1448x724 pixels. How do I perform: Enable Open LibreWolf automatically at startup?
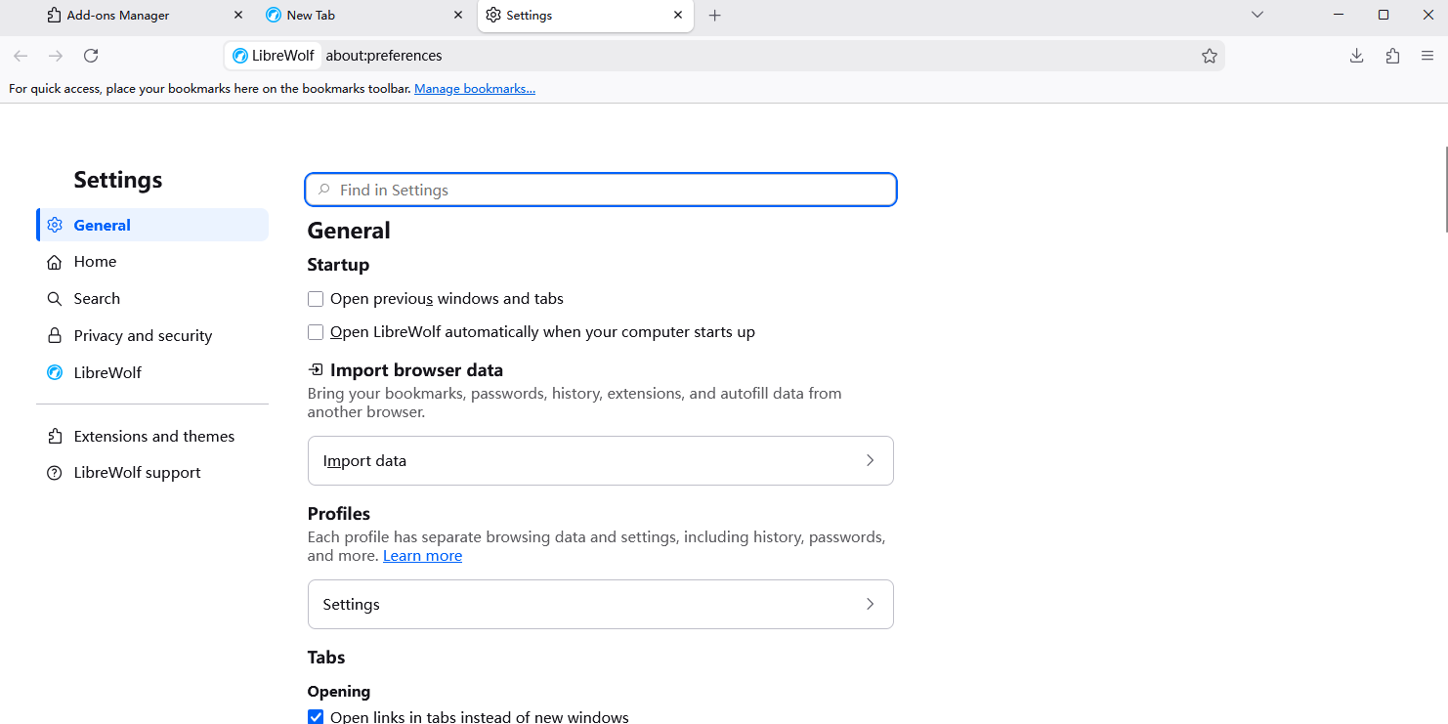(316, 332)
